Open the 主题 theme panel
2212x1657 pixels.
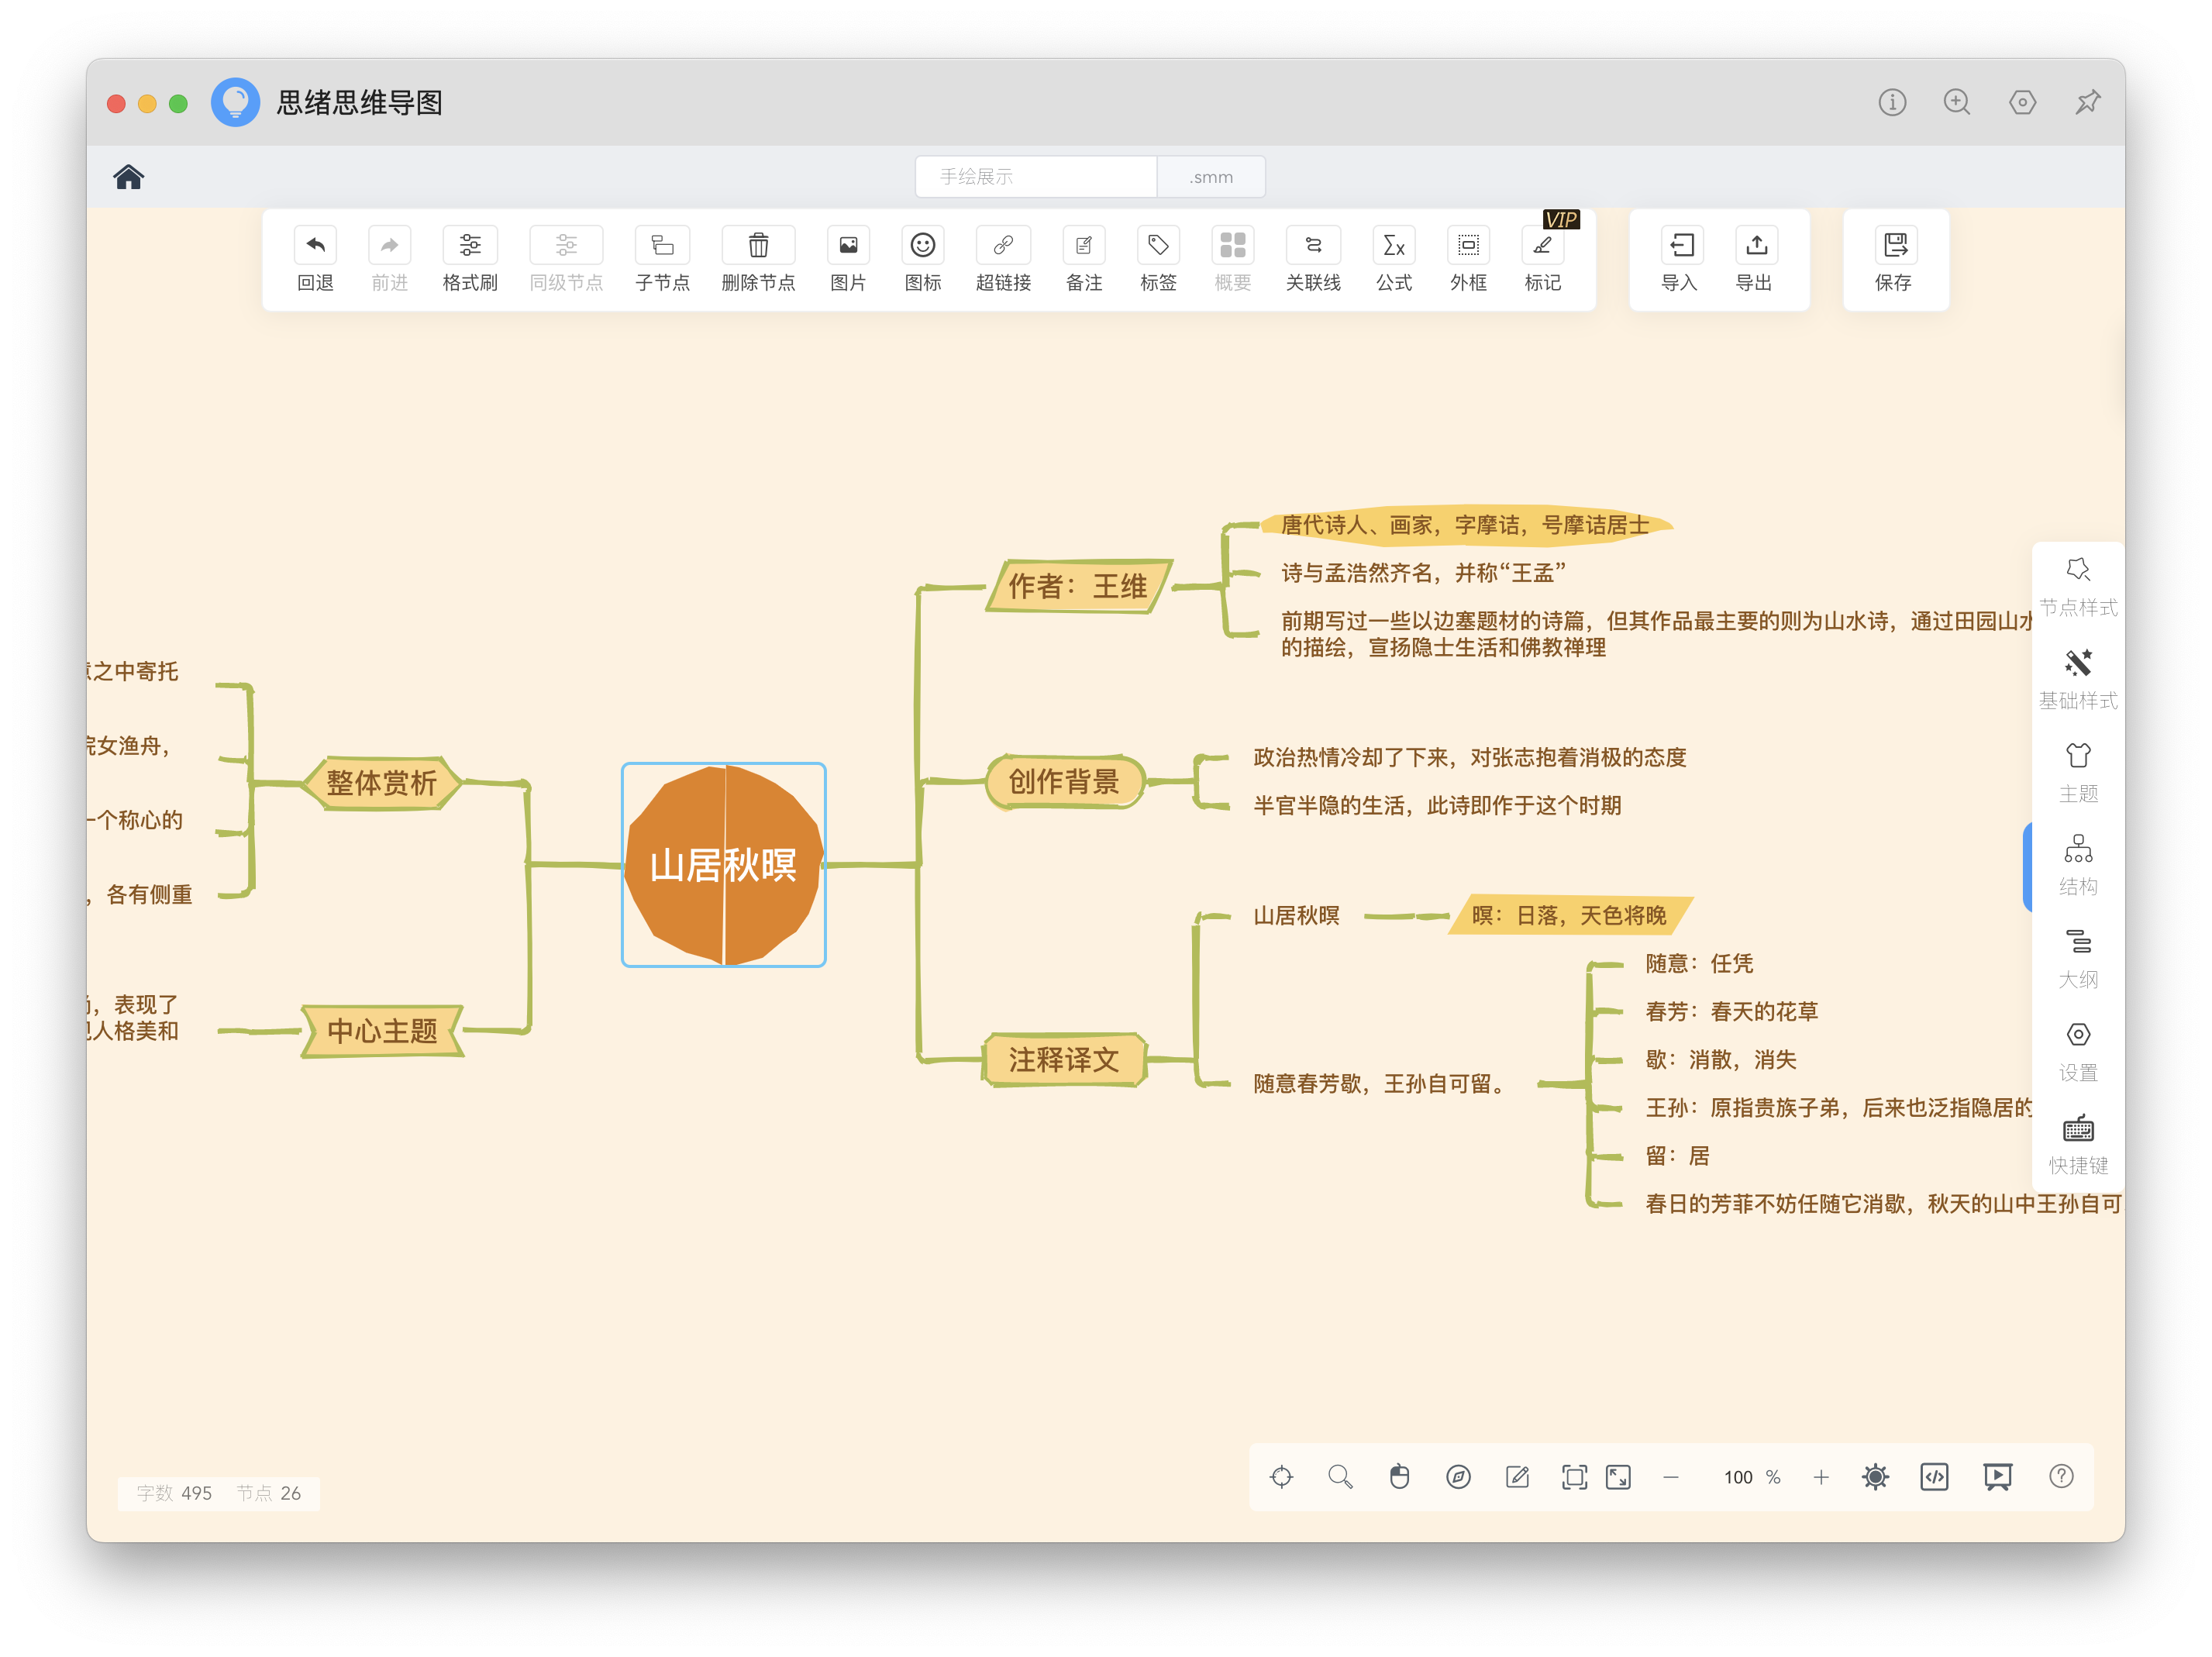tap(2078, 773)
